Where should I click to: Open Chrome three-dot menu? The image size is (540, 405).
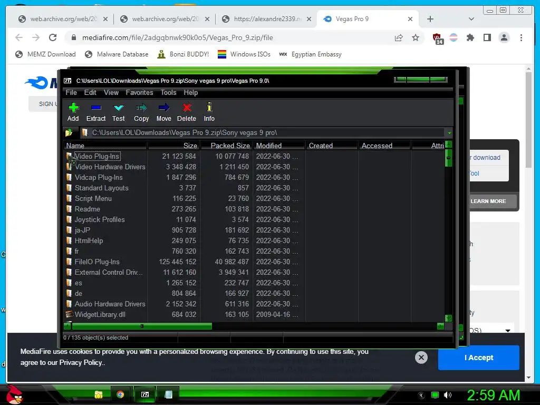click(521, 37)
